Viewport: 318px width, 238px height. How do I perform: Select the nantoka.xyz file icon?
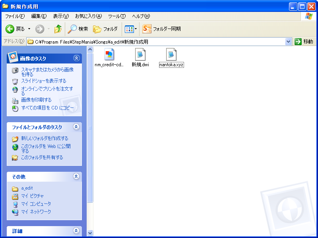[171, 54]
